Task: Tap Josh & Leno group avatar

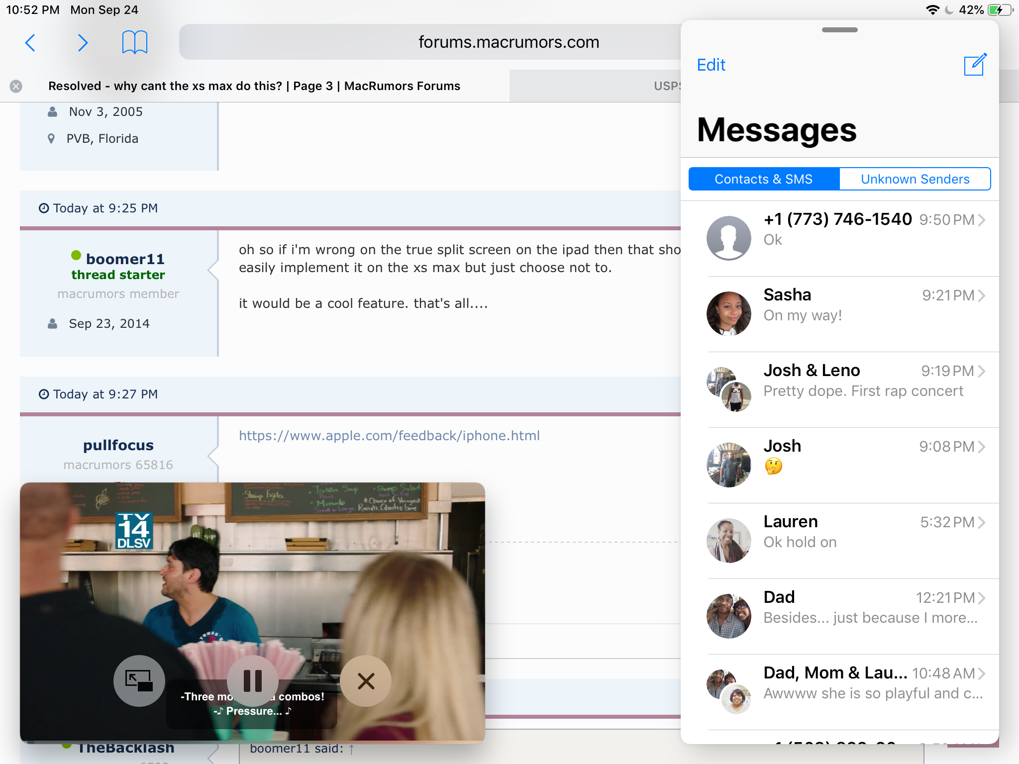Action: (728, 389)
